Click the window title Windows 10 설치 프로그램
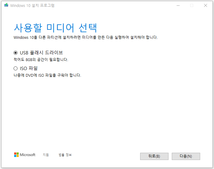The width and height of the screenshot is (214, 169). [x=32, y=5]
